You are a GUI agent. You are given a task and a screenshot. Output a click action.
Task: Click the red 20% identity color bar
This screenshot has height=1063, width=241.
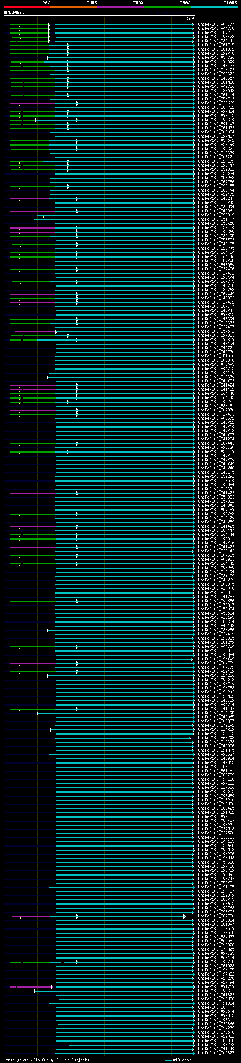click(27, 7)
